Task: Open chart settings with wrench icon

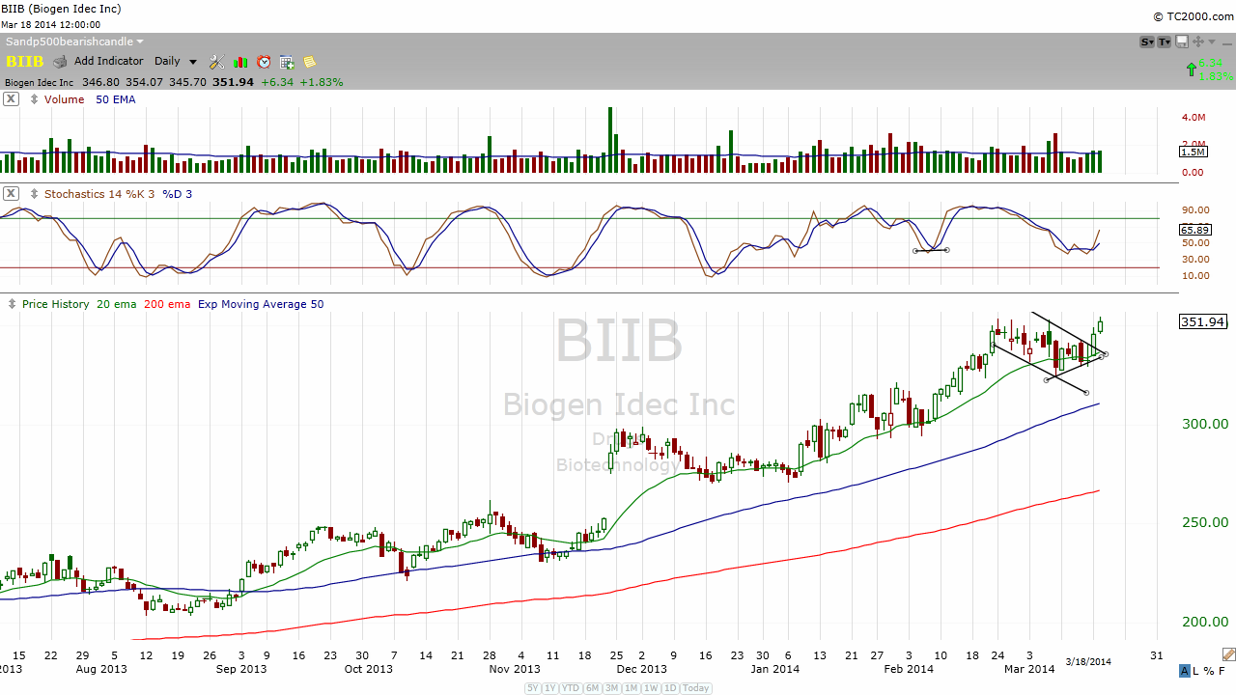Action: pos(216,62)
